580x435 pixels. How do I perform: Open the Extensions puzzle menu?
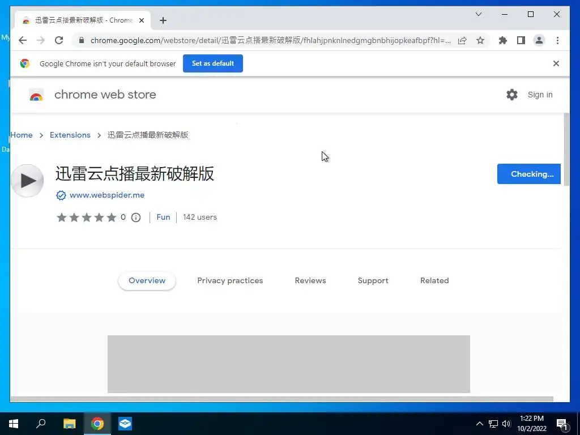(x=503, y=40)
